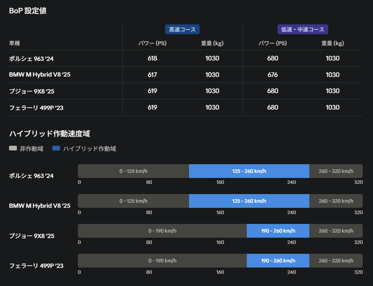Viewport: 373px width, 286px height.
Task: Click the 240 axis tick under Ferrari bar
Action: (291, 272)
